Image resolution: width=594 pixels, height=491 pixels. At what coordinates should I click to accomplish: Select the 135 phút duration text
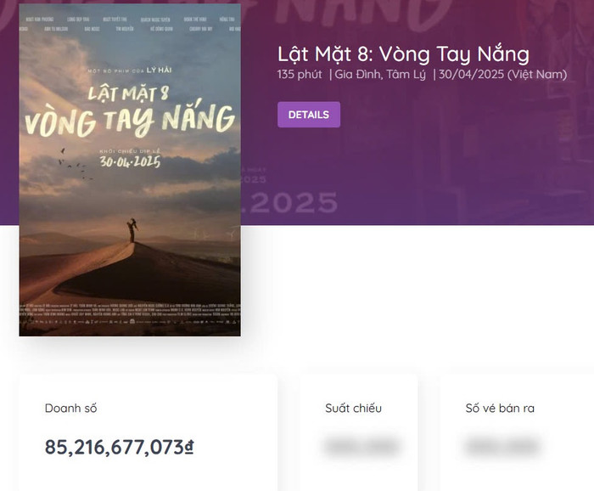click(x=299, y=75)
